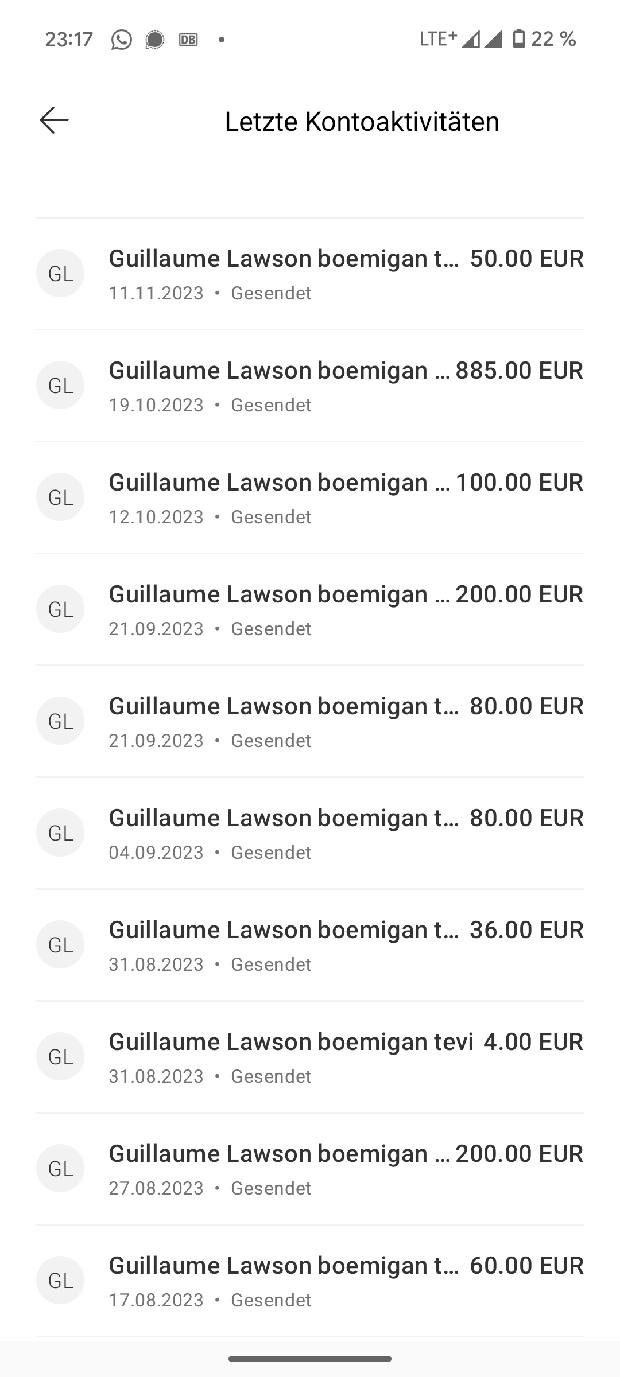Tap the GL avatar for the 50.00 EUR transaction
This screenshot has height=1377, width=620.
60,273
